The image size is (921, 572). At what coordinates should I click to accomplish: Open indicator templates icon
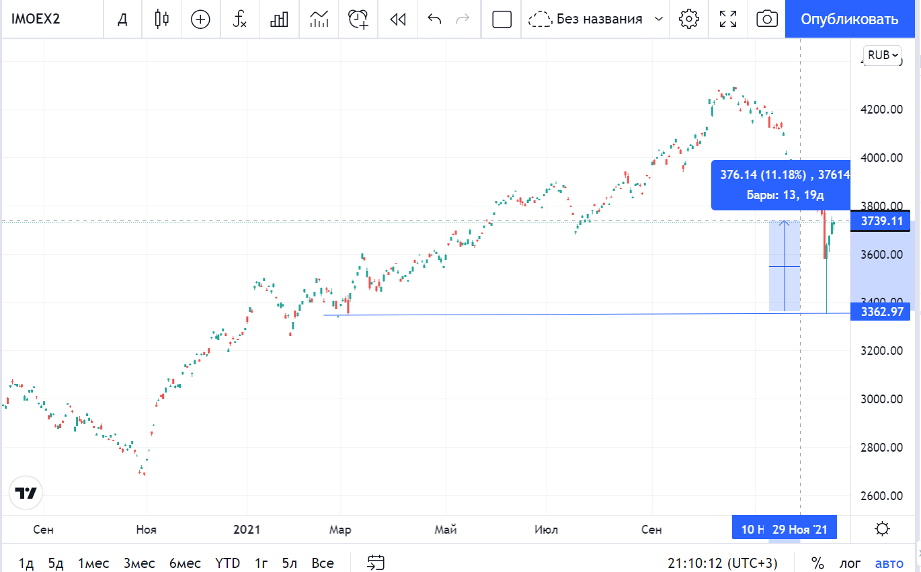319,19
